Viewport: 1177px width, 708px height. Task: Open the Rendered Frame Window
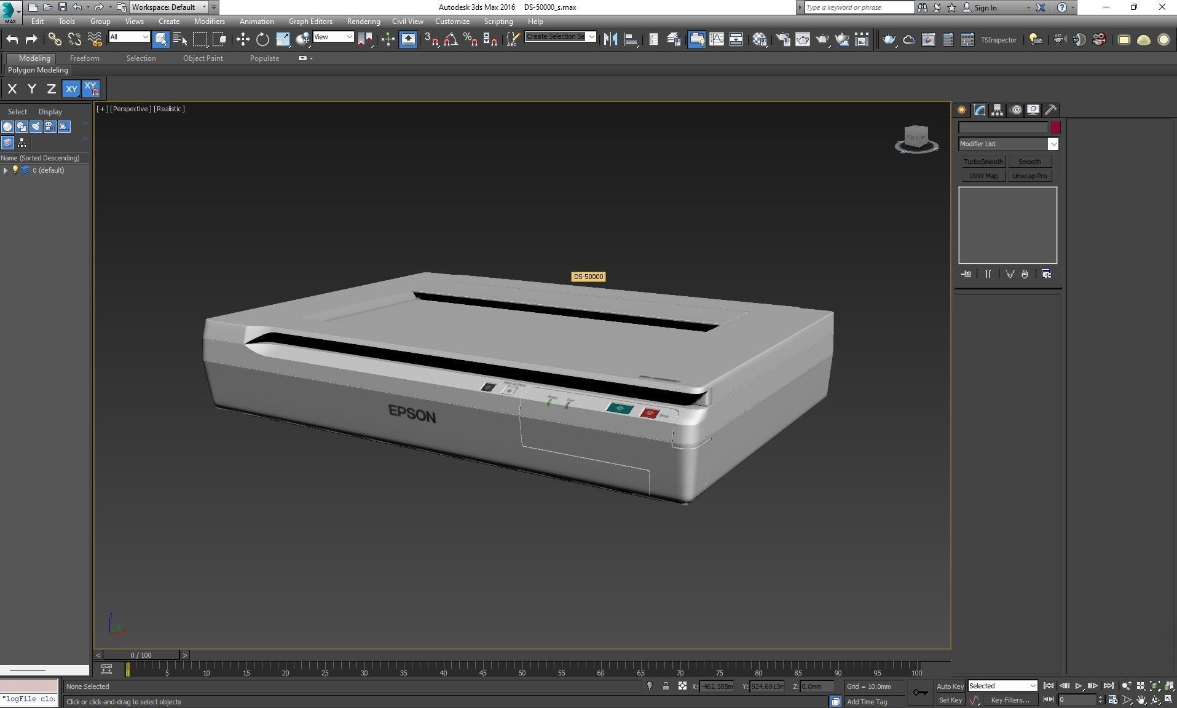tap(803, 39)
